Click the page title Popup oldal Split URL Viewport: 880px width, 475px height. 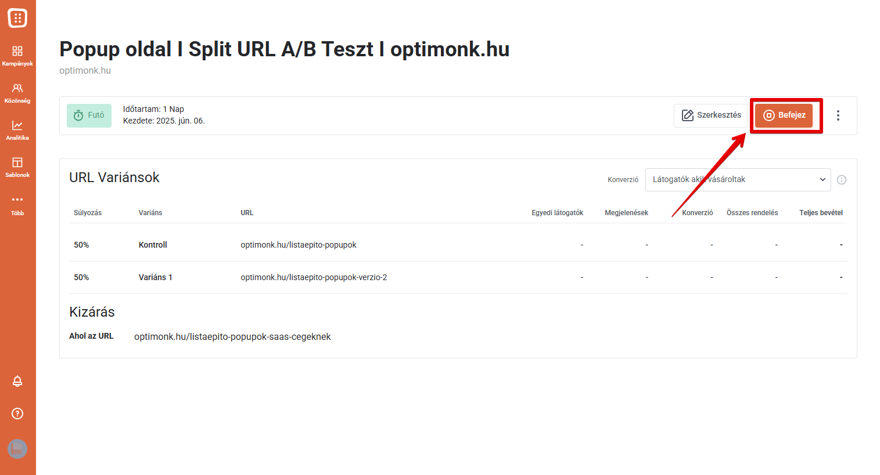[284, 49]
